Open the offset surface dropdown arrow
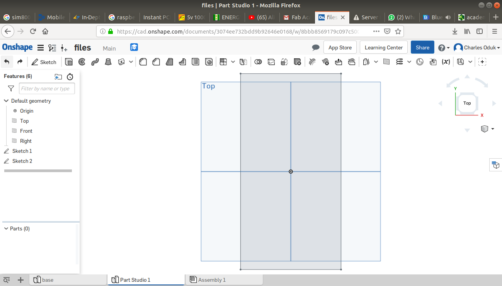 pyautogui.click(x=376, y=62)
